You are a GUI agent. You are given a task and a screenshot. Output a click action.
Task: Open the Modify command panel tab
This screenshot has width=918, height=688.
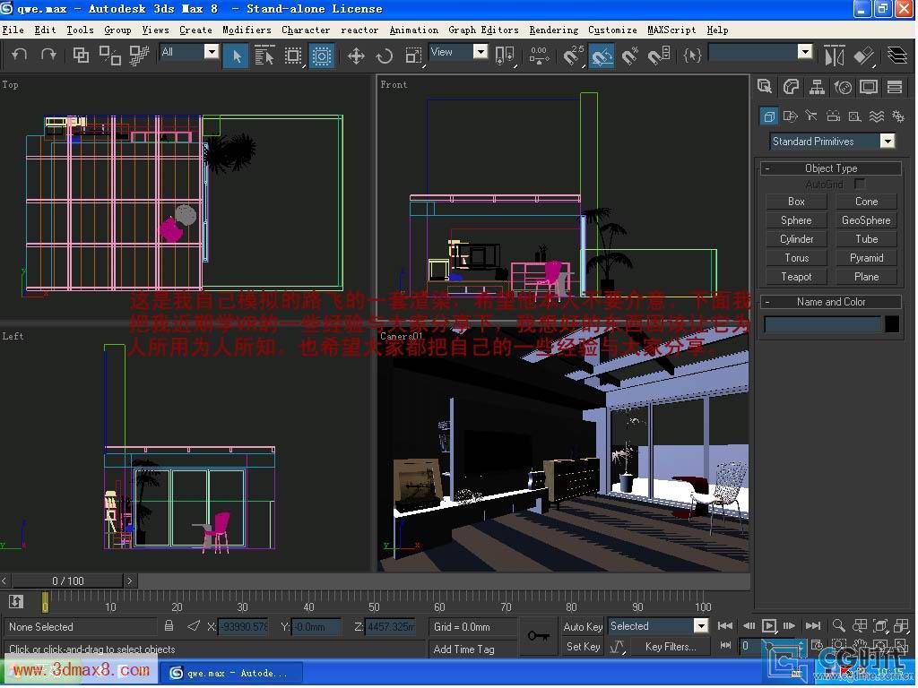pyautogui.click(x=791, y=87)
